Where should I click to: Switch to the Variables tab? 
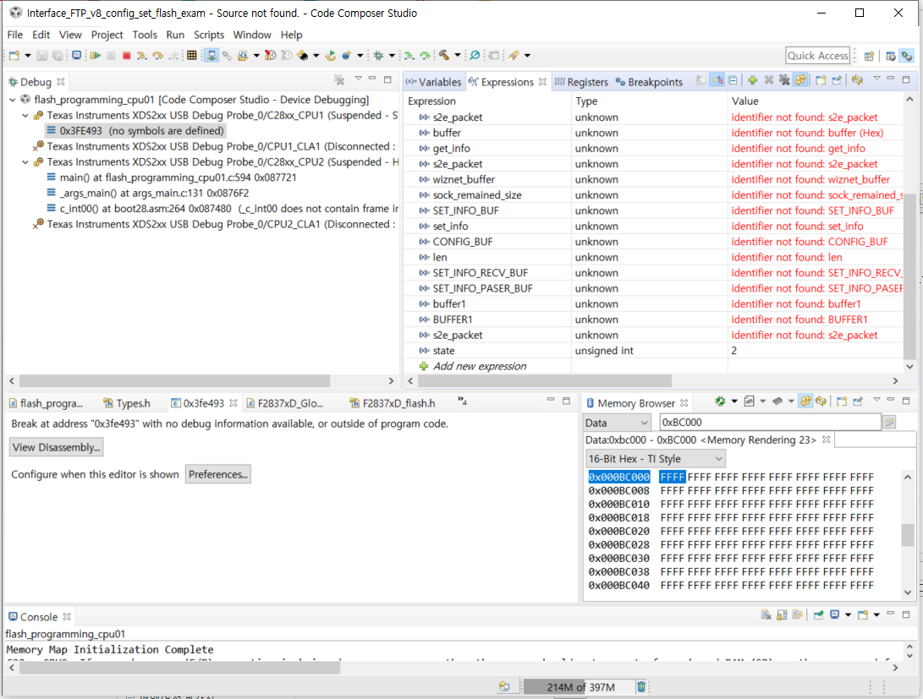(x=434, y=82)
